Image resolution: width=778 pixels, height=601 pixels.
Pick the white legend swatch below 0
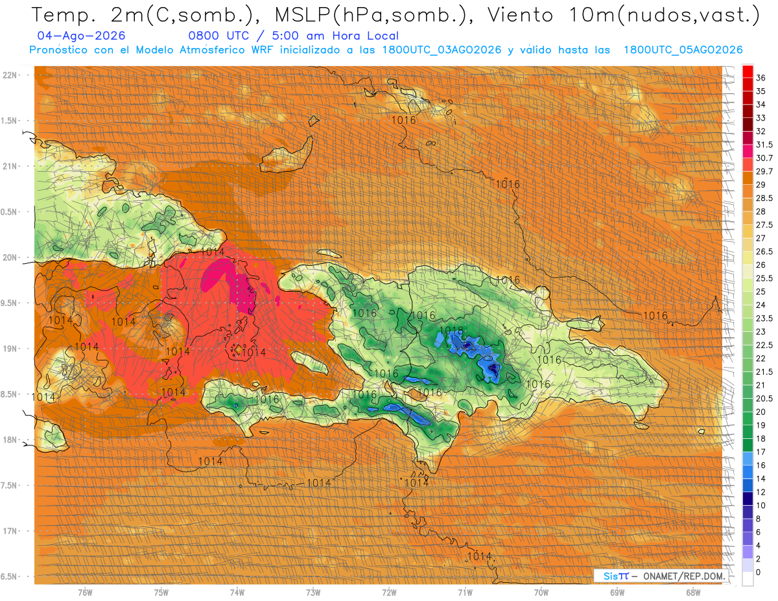(x=748, y=578)
